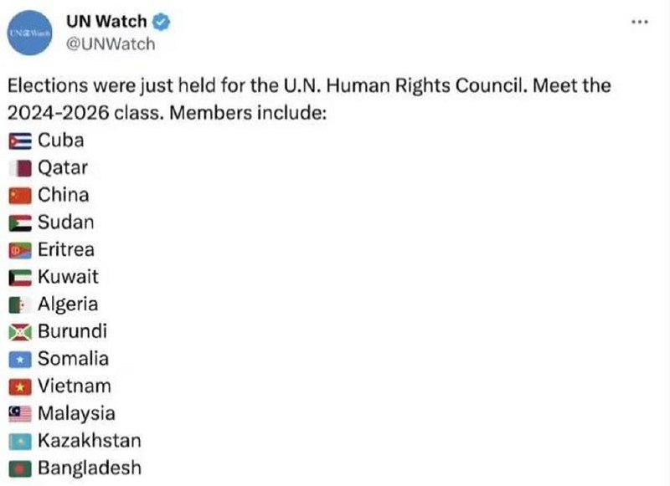Click the Eritrea flag emoji

point(20,250)
